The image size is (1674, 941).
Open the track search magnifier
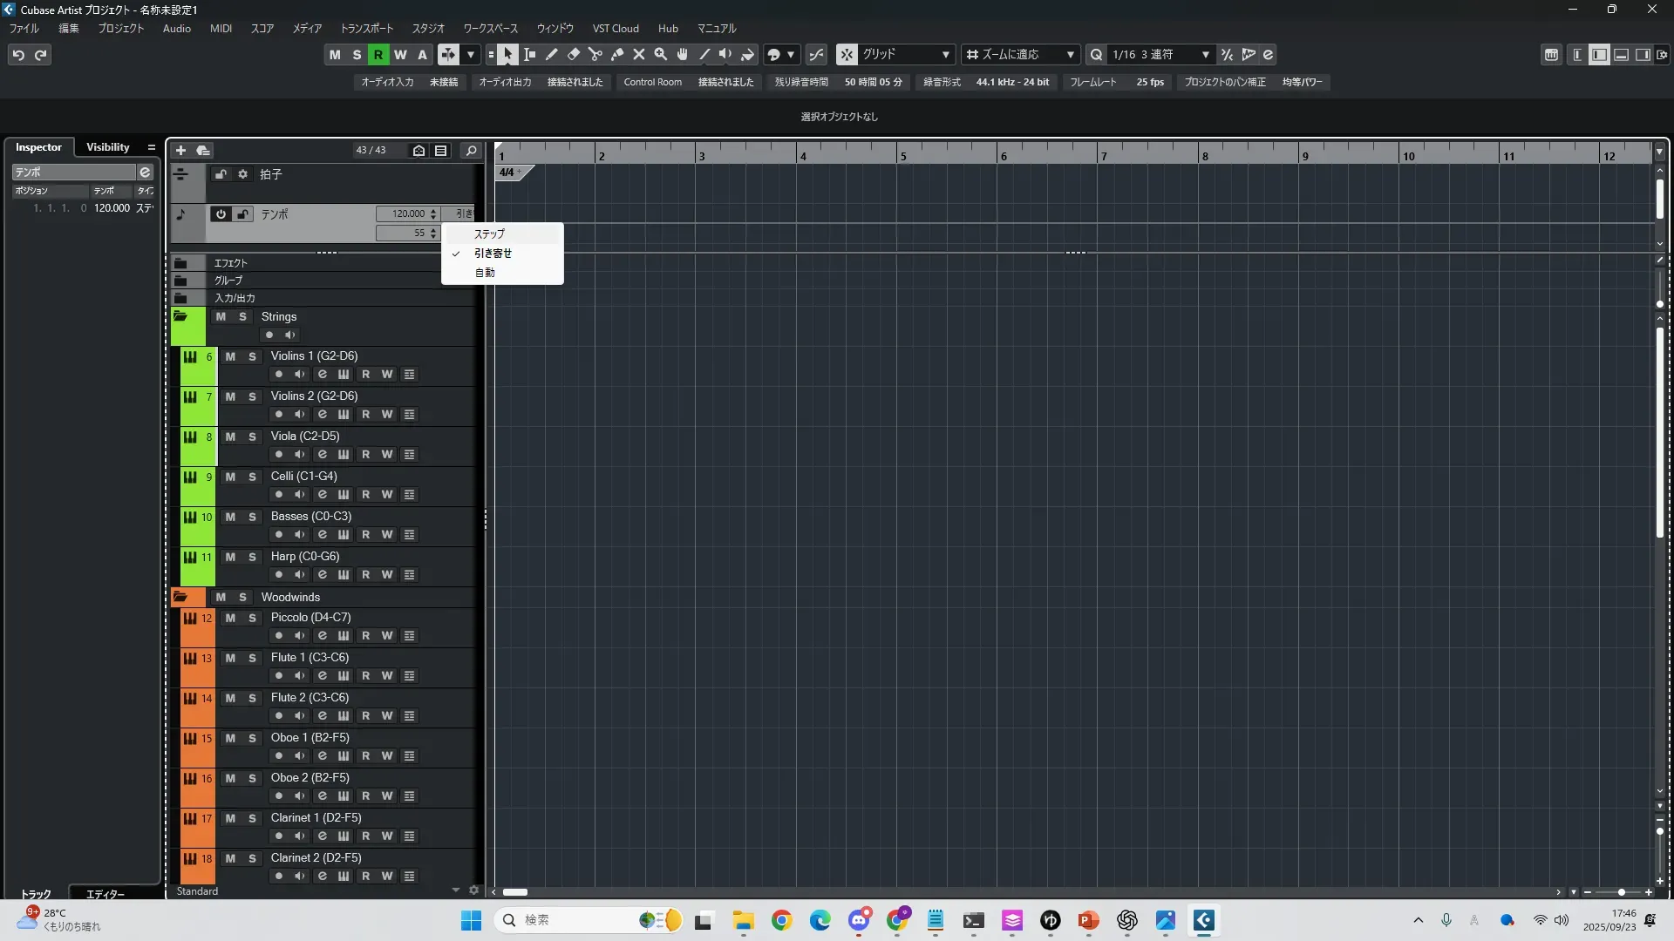point(471,151)
